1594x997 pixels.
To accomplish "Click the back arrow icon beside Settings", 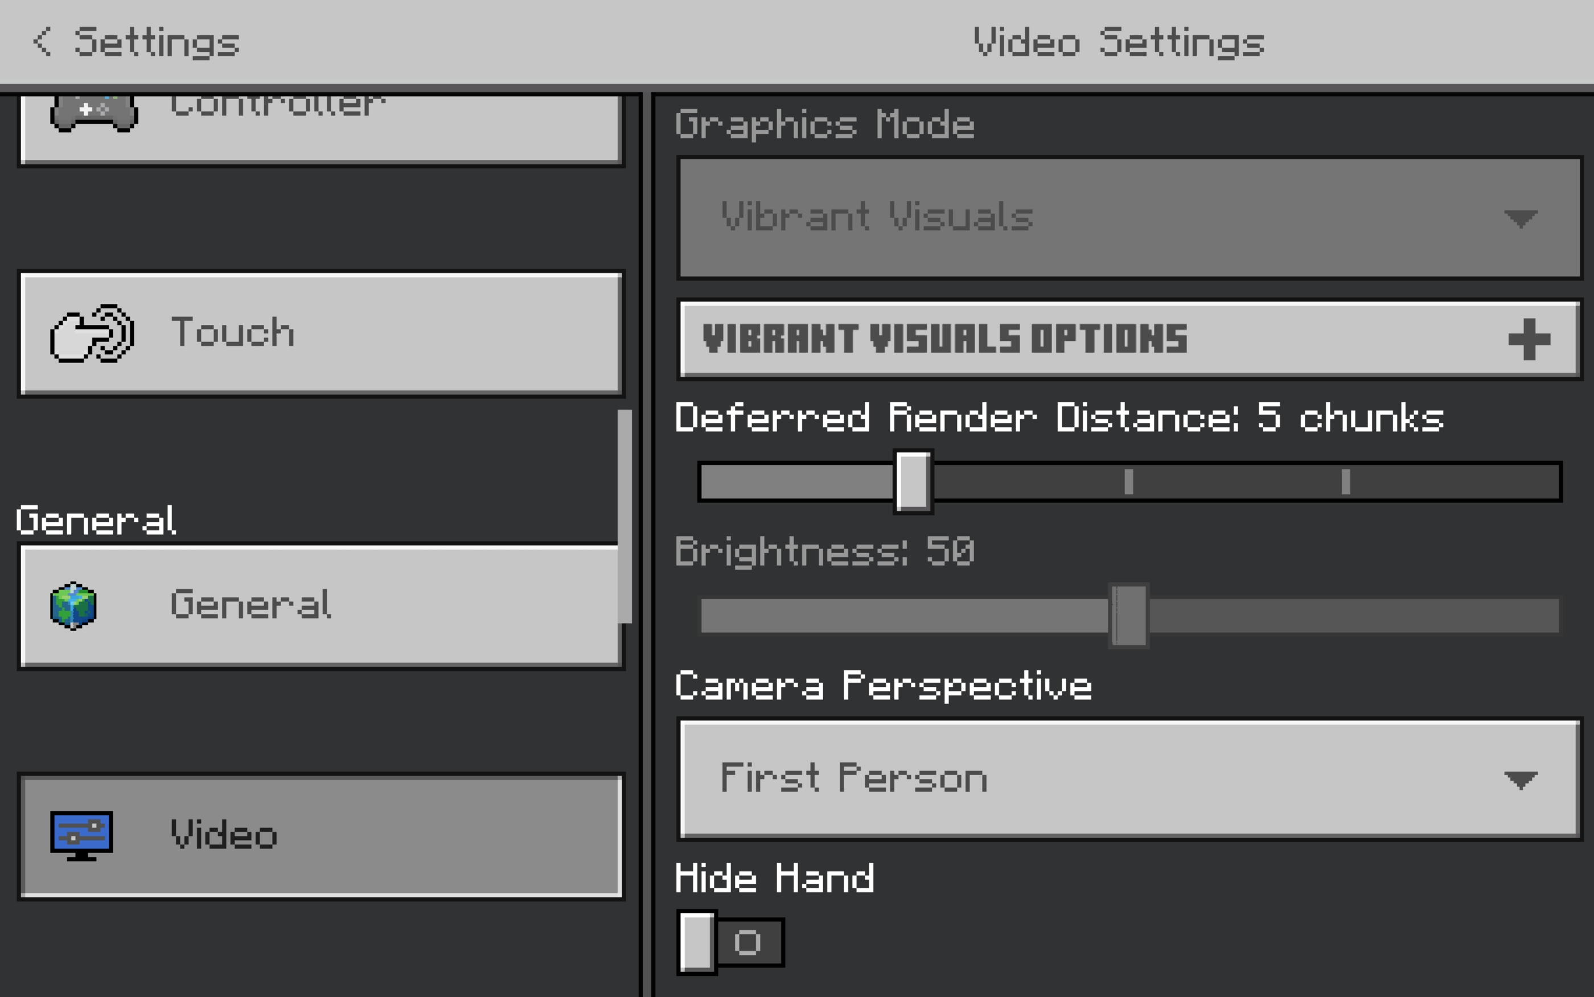I will point(42,42).
